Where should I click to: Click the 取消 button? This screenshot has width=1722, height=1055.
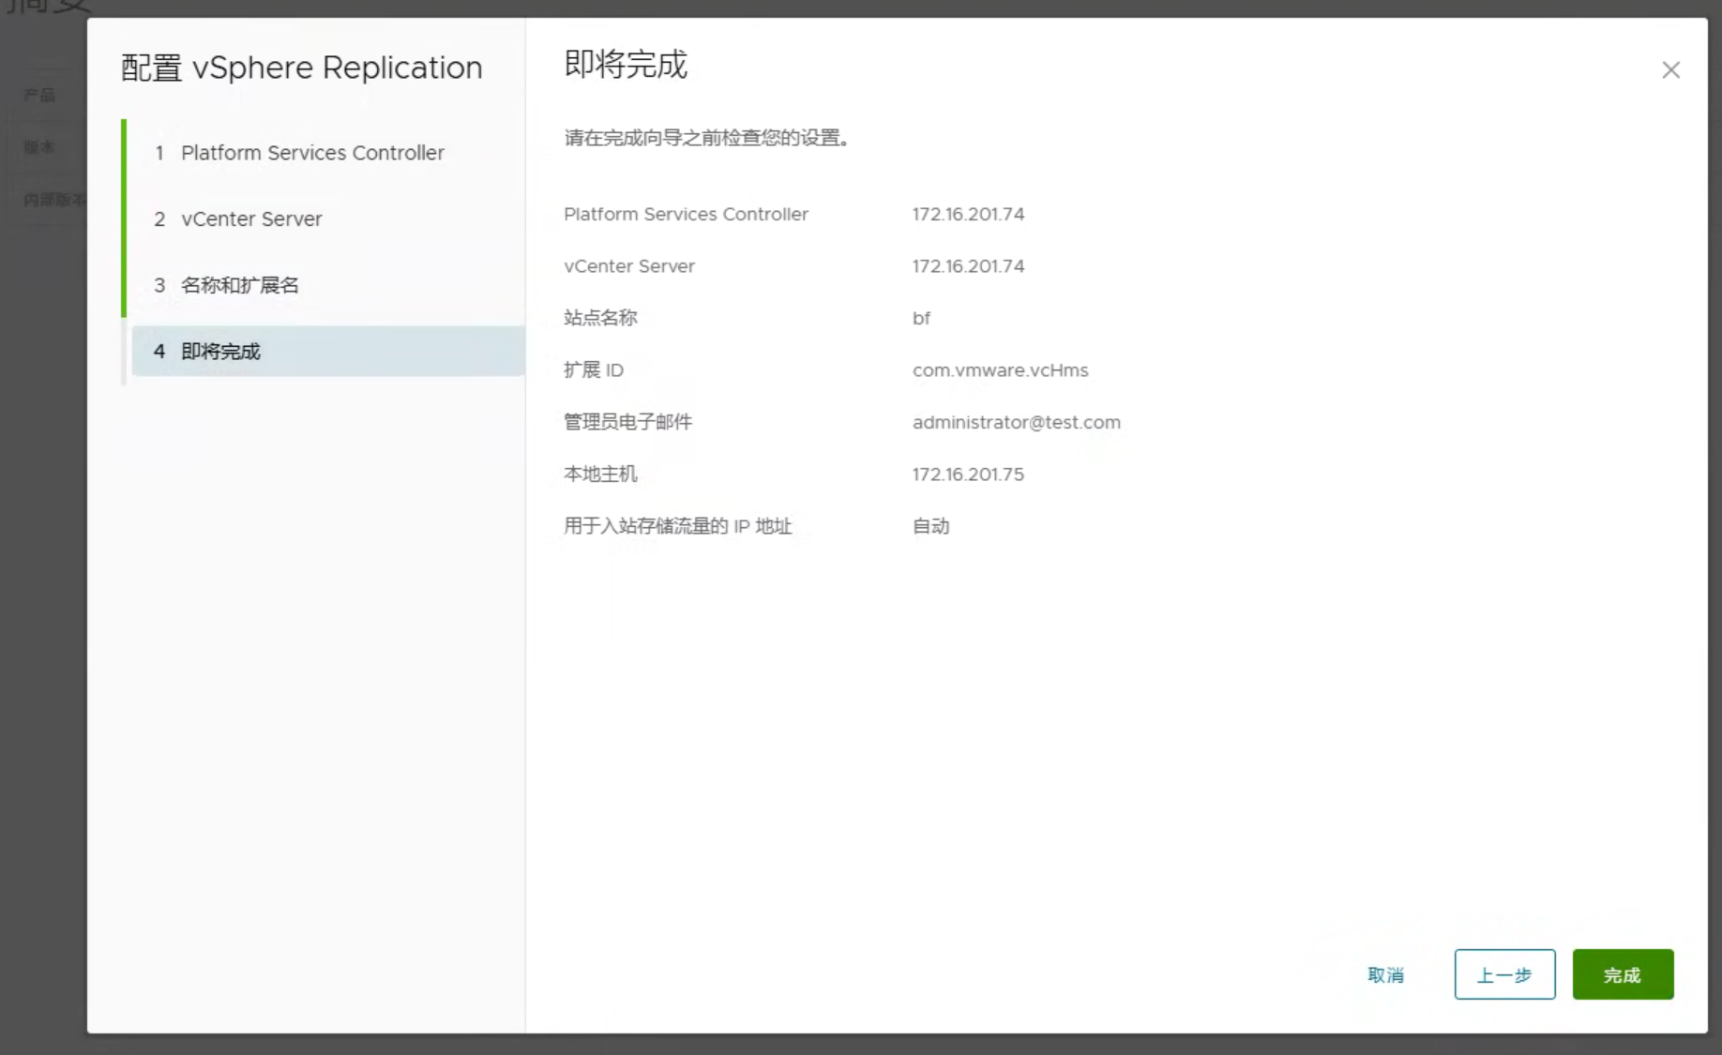pos(1385,975)
